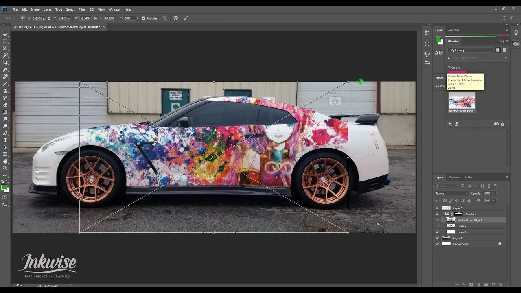Hide Layer 2 visibility eye

(437, 232)
